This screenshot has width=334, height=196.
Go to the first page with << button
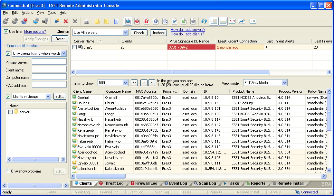134,83
